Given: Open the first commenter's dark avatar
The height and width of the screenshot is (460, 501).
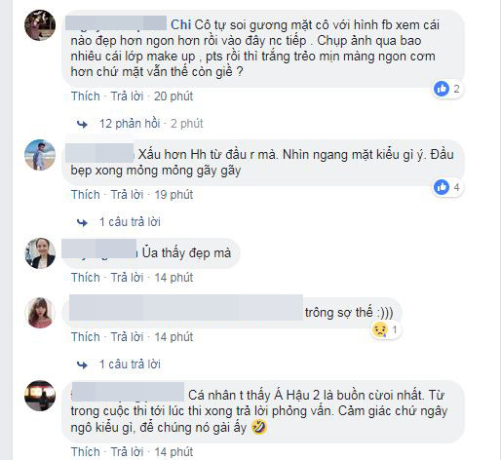Looking at the screenshot, I should tap(40, 25).
